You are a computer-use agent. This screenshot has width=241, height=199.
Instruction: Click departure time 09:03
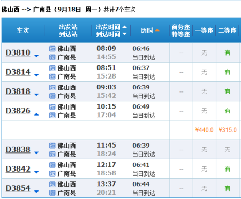coord(106,87)
